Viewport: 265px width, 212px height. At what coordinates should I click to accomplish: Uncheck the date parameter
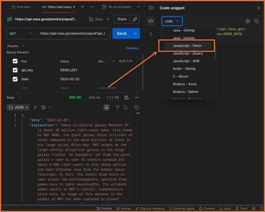[15, 79]
